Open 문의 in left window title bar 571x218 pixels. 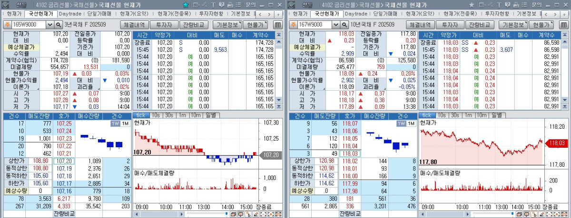pyautogui.click(x=250, y=5)
